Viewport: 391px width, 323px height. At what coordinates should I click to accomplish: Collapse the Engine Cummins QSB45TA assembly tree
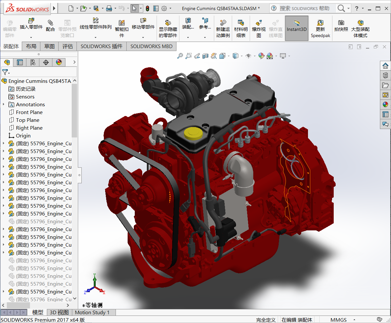coord(74,81)
